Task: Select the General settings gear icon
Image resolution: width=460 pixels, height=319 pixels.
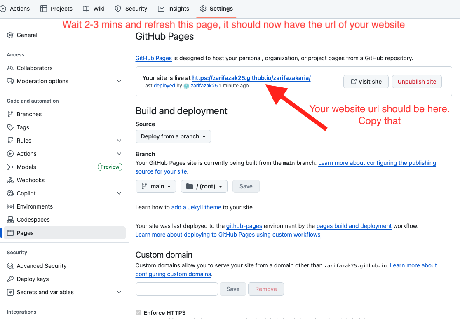Action: point(10,35)
